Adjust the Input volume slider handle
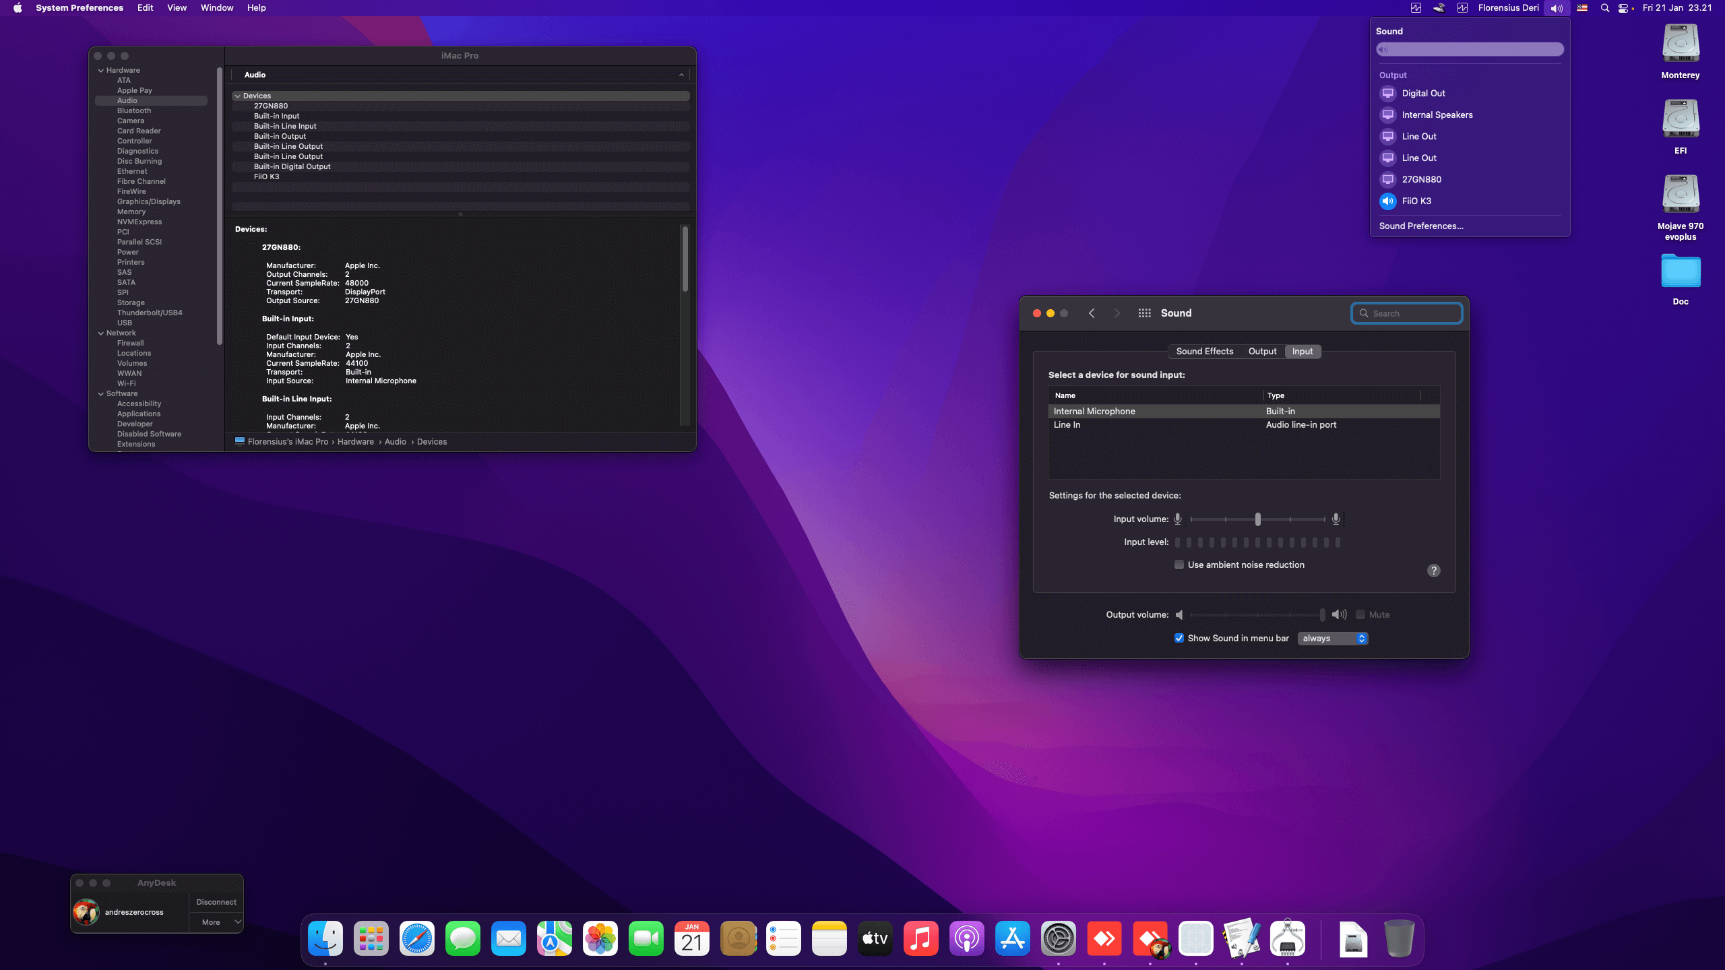Screen dimensions: 1725x970 point(1257,519)
